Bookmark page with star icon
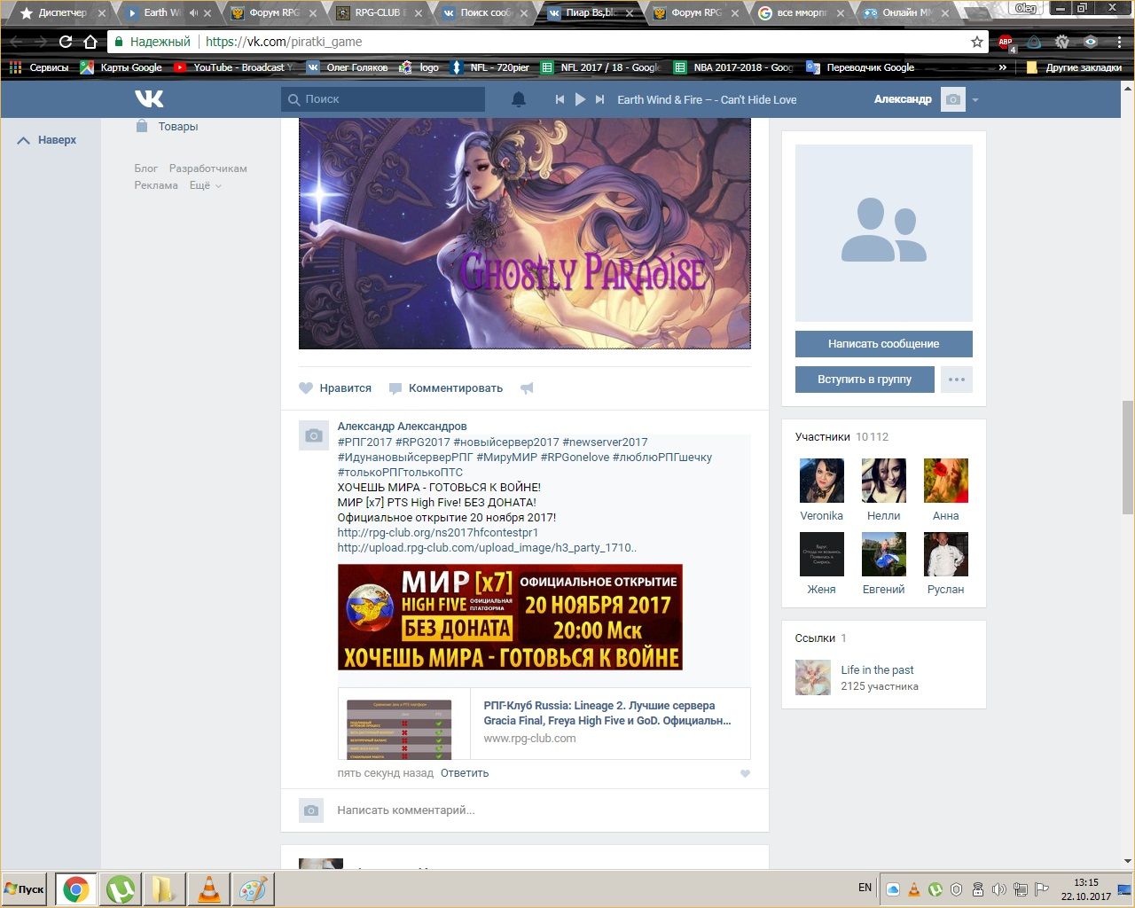Image resolution: width=1135 pixels, height=908 pixels. (x=977, y=42)
